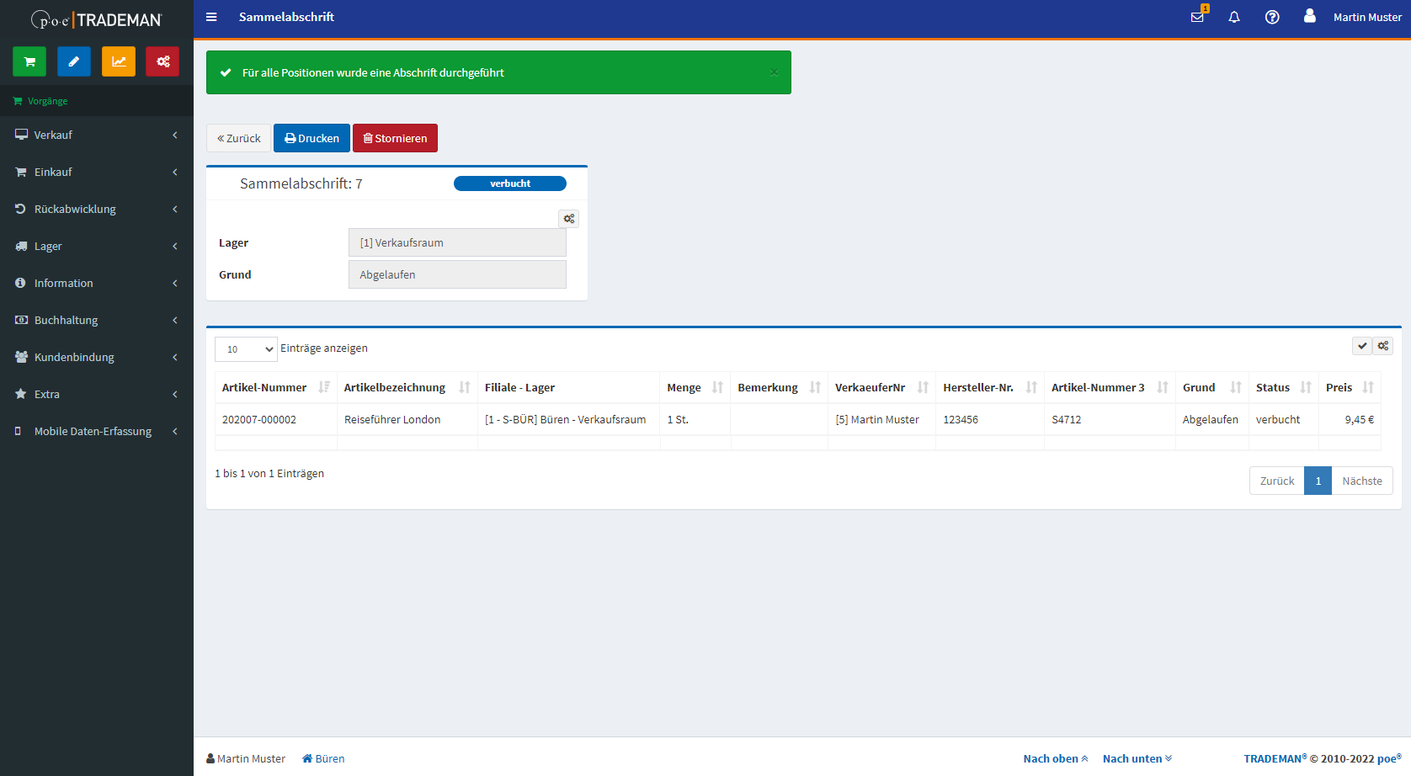The image size is (1411, 776).
Task: Click the Nach oben link
Action: (1056, 758)
